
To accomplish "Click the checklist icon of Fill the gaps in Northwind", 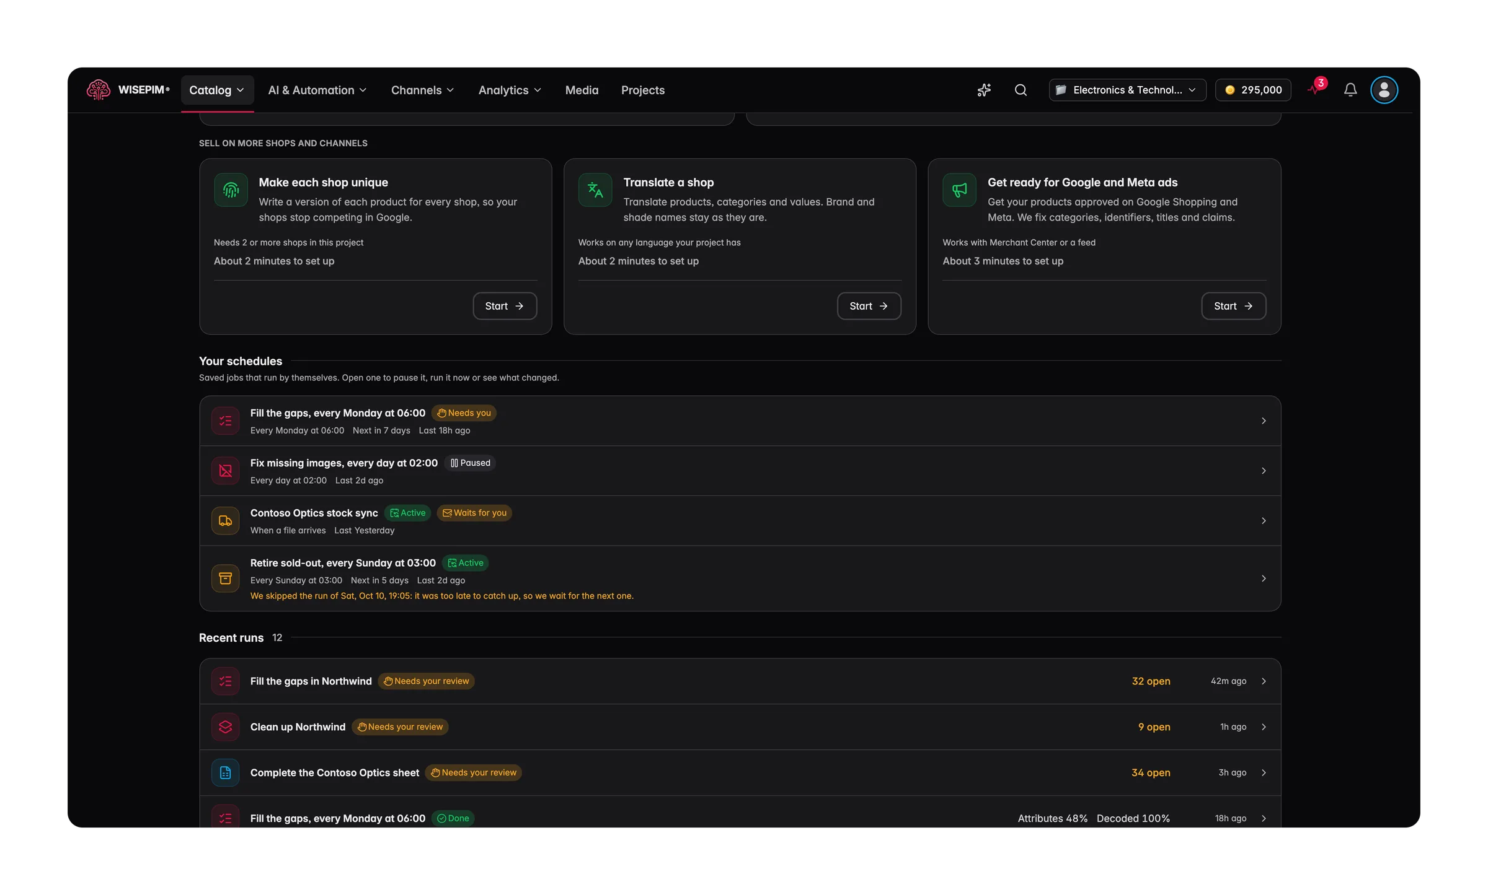I will point(226,681).
